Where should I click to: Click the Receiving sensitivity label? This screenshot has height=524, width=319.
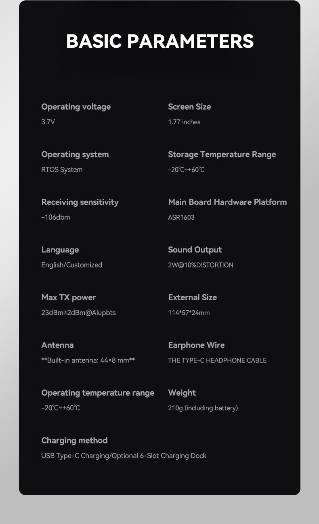[80, 202]
